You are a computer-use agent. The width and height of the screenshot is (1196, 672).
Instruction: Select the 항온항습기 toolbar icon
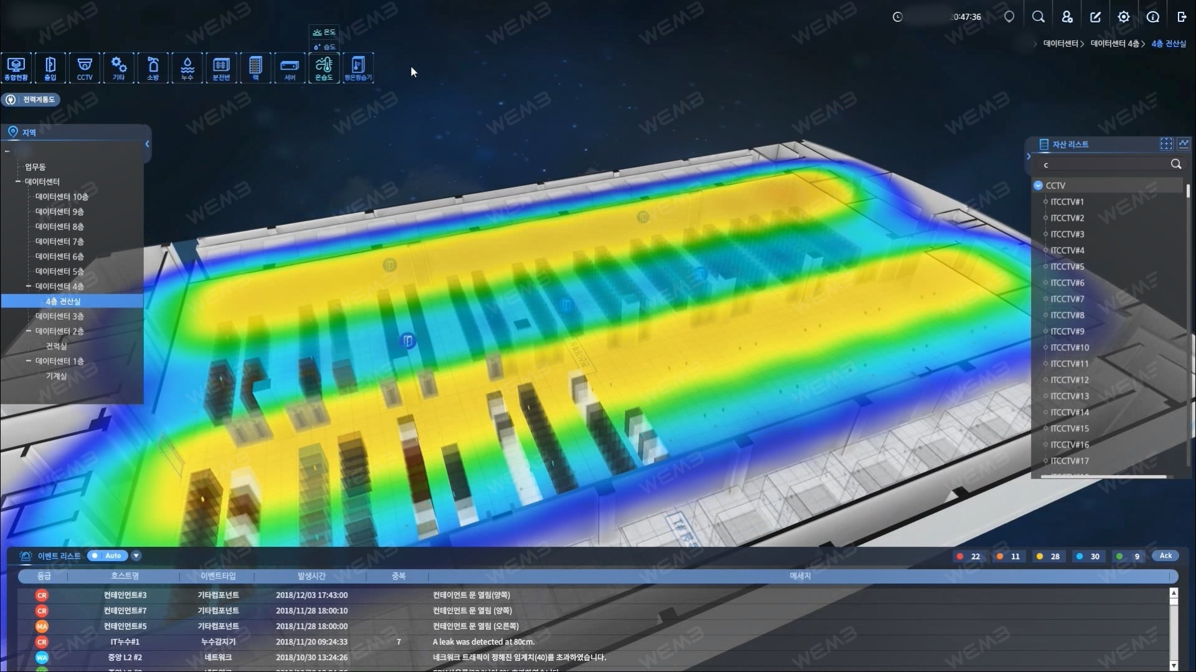point(358,68)
